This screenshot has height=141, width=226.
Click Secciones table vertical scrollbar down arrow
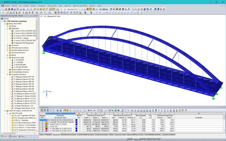pos(224,131)
